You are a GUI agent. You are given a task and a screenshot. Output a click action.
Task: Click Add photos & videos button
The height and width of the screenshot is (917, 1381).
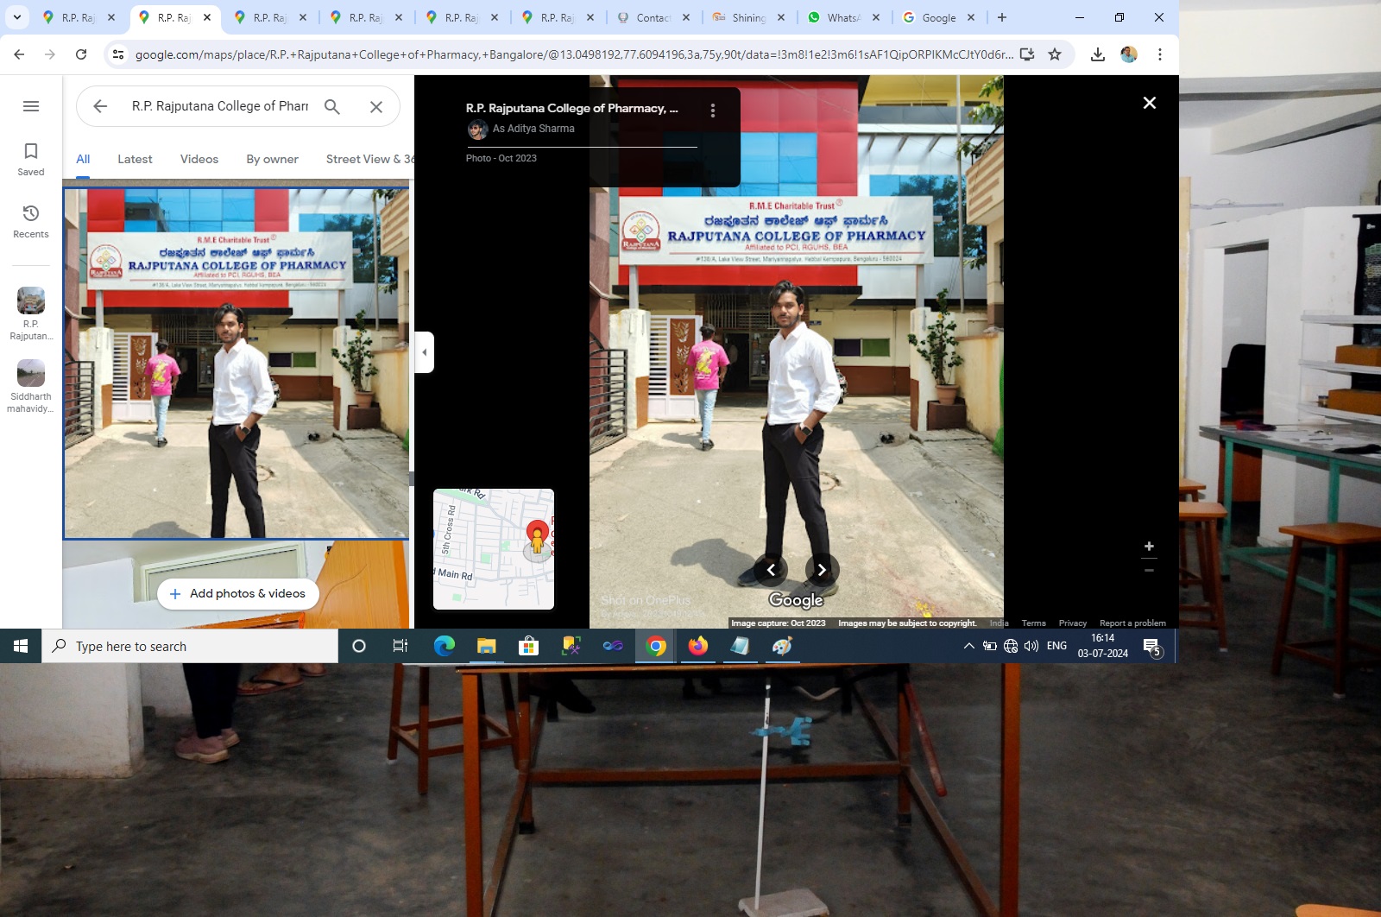point(237,594)
